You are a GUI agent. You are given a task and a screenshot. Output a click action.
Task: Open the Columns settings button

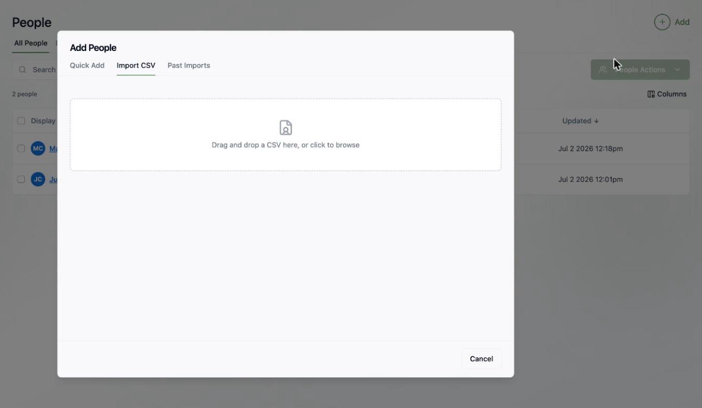point(667,94)
